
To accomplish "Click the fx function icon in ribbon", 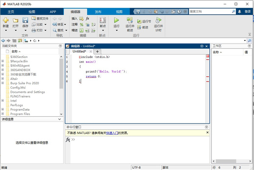I will click(88, 19).
